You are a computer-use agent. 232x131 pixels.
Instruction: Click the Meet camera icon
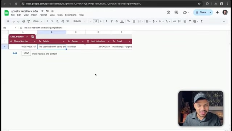(185, 12)
